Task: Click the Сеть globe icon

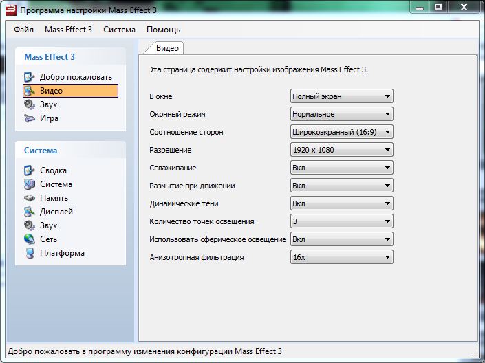Action: click(30, 239)
